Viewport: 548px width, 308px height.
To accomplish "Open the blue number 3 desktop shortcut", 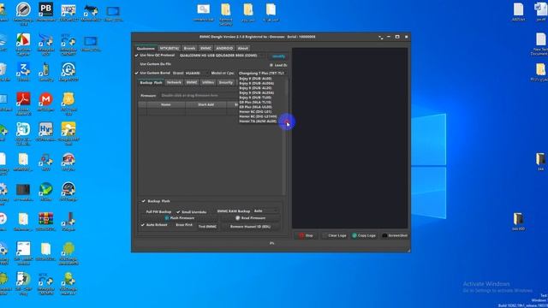I will pyautogui.click(x=23, y=71).
